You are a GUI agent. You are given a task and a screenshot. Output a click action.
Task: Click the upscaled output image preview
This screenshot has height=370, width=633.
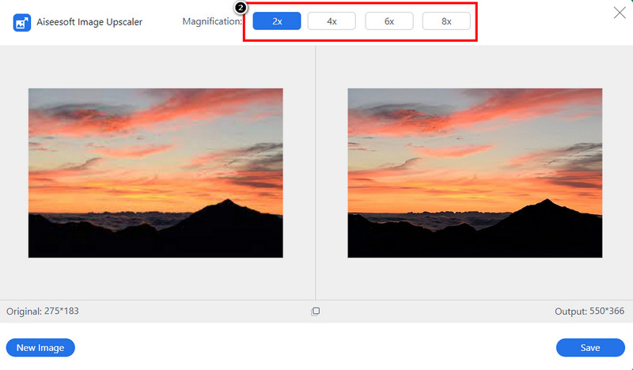(475, 172)
